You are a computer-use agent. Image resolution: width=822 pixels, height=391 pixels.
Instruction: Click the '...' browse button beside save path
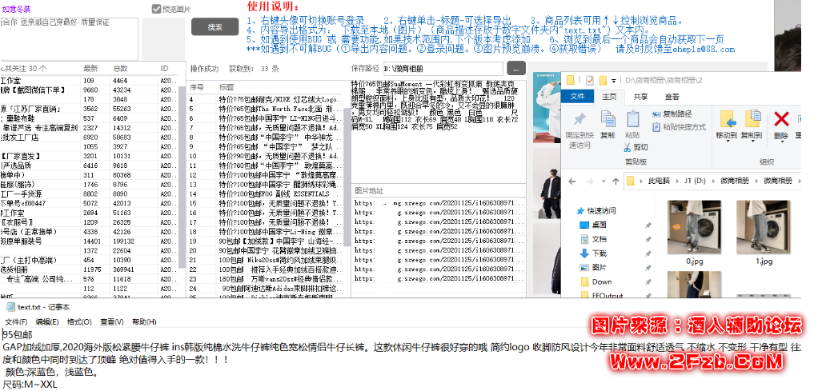(516, 69)
